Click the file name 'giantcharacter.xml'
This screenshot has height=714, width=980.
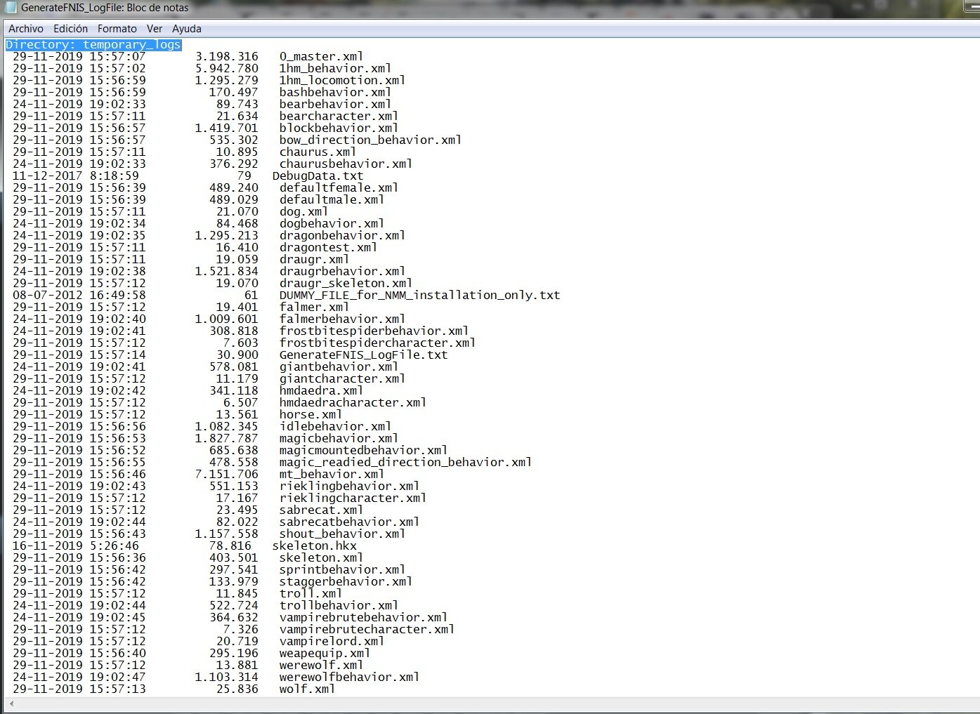click(x=342, y=378)
